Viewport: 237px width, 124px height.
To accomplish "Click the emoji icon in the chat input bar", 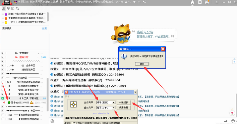I will [52, 121].
